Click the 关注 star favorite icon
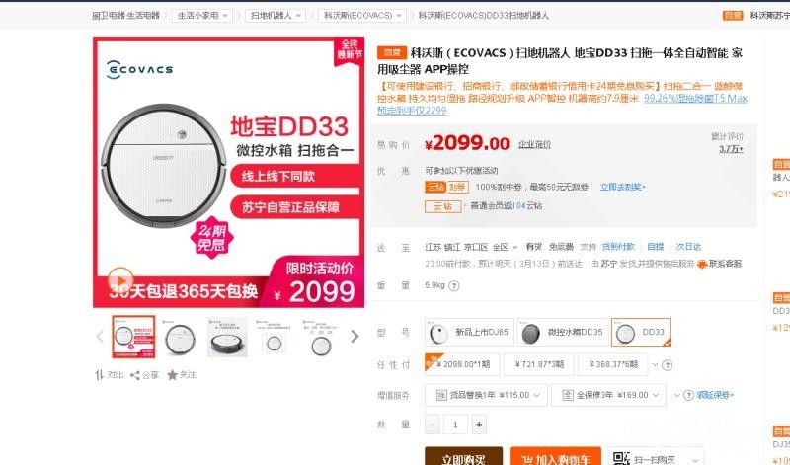The height and width of the screenshot is (465, 790). click(x=172, y=375)
